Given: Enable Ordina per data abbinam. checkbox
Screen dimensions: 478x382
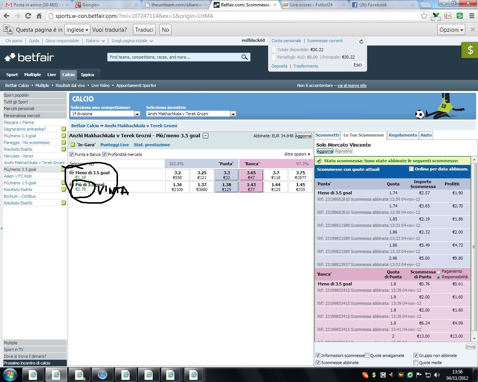Looking at the screenshot, I should tap(411, 169).
